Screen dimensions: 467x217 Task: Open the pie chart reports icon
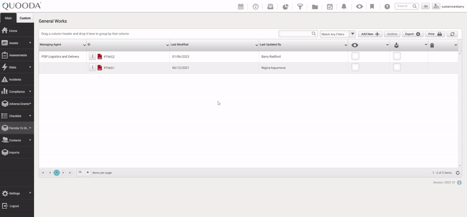(x=285, y=6)
